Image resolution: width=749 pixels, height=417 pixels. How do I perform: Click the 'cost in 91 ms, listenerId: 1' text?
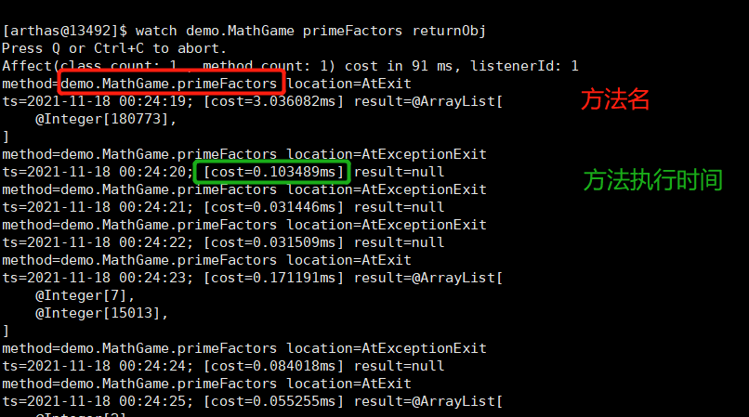point(462,66)
